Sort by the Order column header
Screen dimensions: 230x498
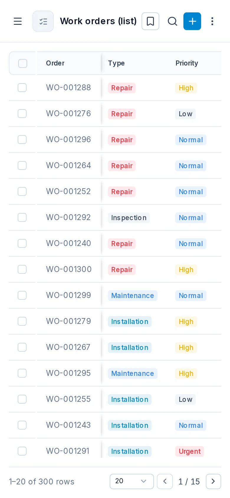pyautogui.click(x=55, y=63)
